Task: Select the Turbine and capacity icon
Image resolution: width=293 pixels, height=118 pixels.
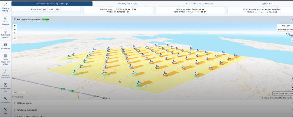Action: [5, 34]
